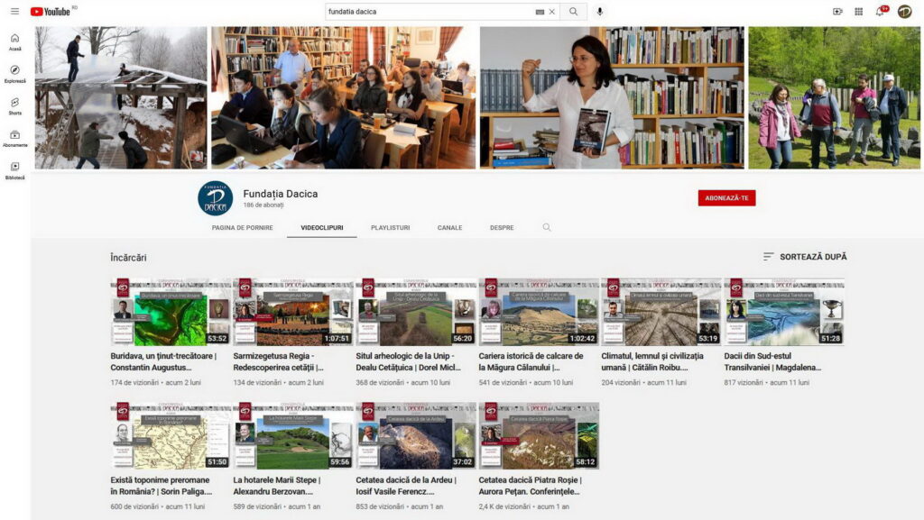Search within channel using magnifier icon
Screen dimensions: 924x520
[547, 228]
